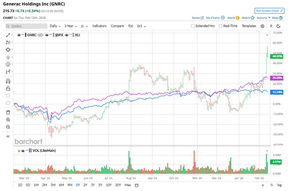The height and width of the screenshot is (191, 288).
Task: Click the Notes link
Action: click(196, 18)
